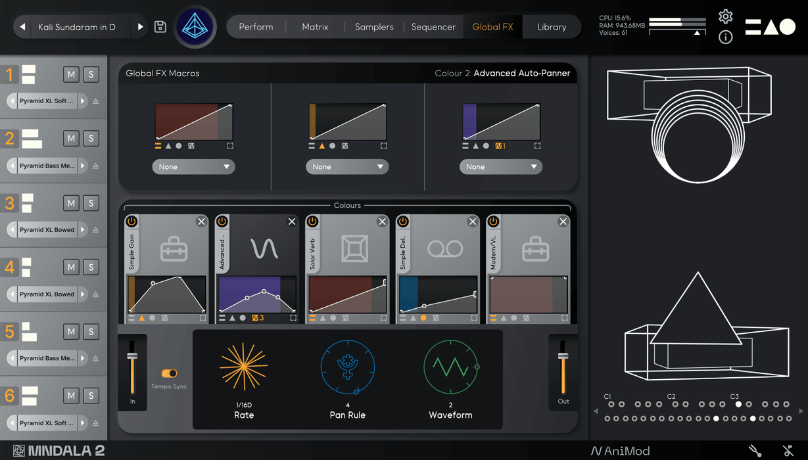
Task: Open the third macro None dropdown
Action: (500, 167)
